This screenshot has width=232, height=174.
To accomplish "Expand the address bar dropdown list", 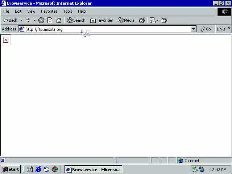I will coord(193,29).
